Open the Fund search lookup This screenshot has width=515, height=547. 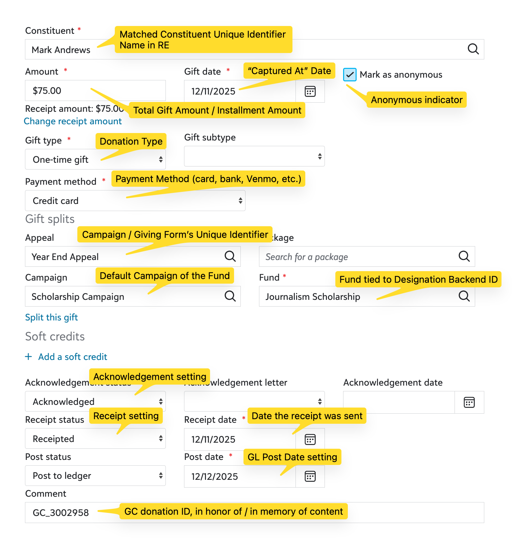tap(464, 296)
